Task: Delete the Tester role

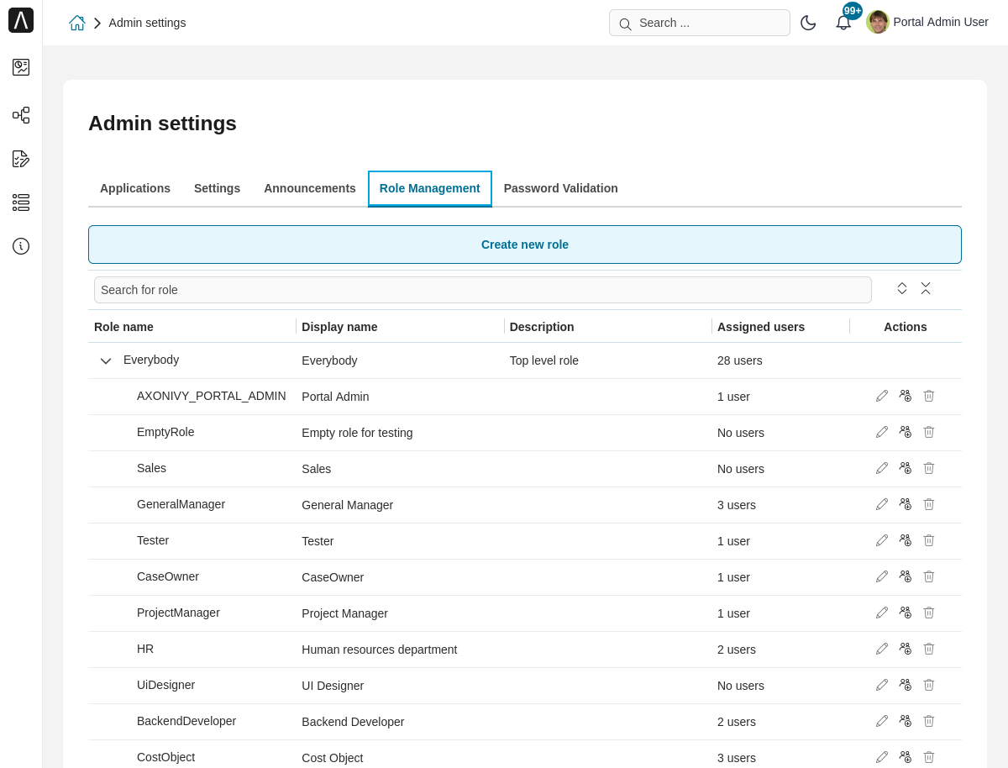Action: 929,540
